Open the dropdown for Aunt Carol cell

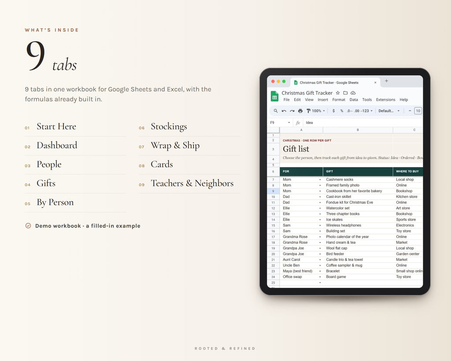tap(320, 260)
